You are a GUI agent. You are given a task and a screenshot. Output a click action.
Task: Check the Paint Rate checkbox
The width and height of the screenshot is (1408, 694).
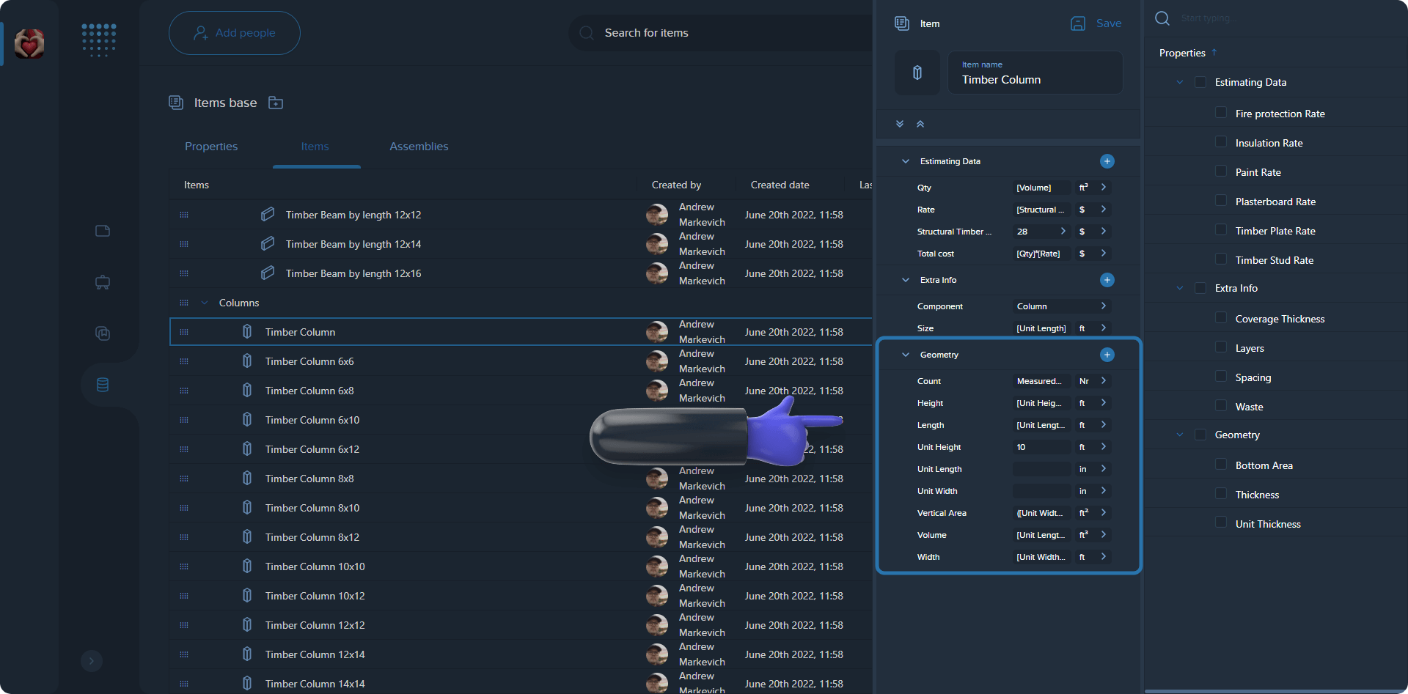1221,171
